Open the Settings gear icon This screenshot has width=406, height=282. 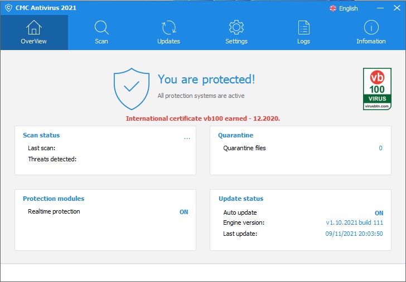236,27
